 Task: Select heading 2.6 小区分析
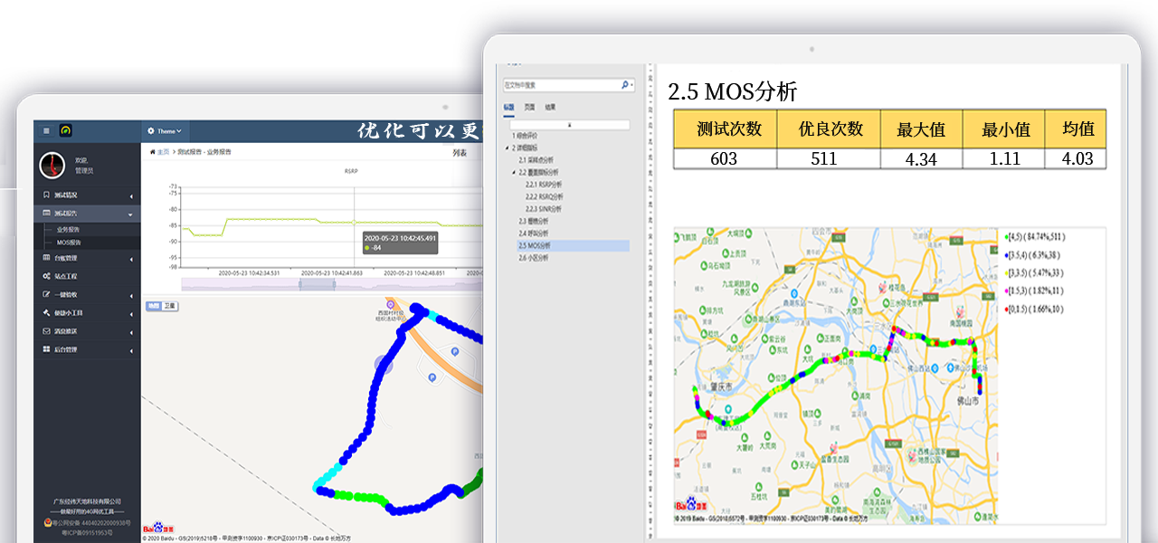coord(533,258)
